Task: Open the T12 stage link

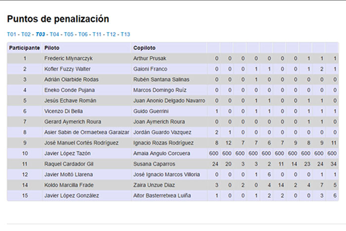Action: [x=111, y=35]
